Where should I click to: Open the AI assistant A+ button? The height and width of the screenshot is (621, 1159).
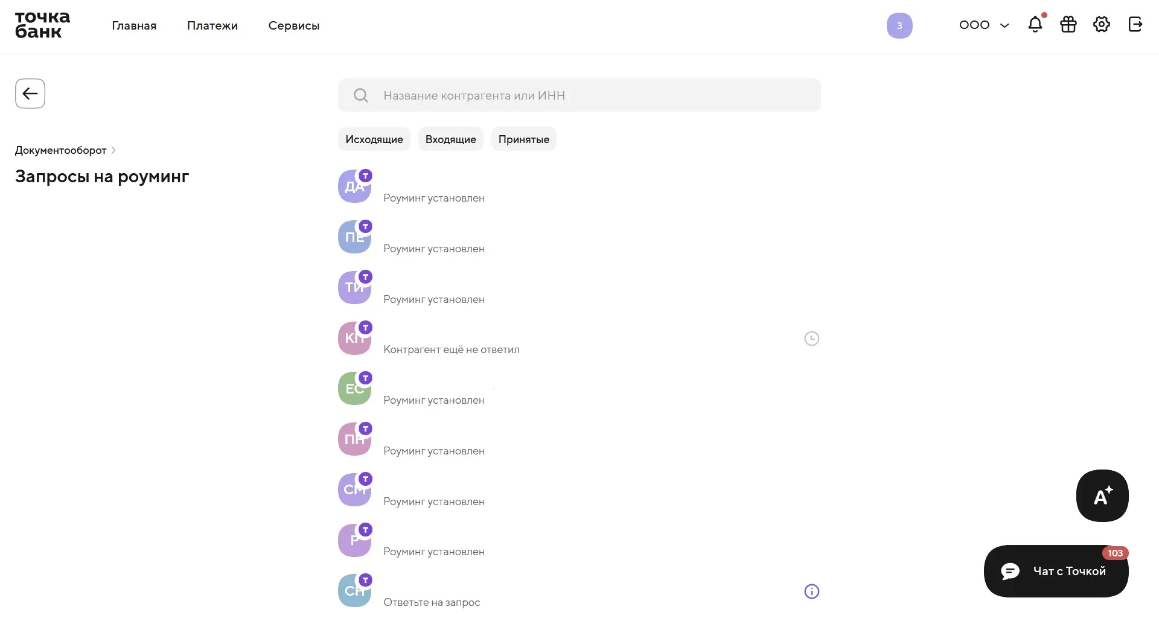1102,495
